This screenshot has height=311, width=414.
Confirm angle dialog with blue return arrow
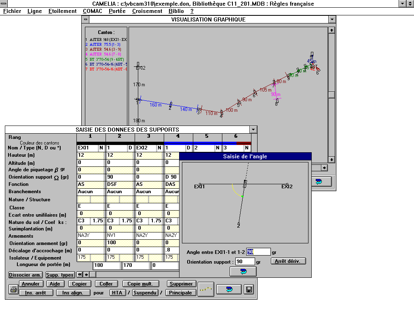[x=243, y=271]
